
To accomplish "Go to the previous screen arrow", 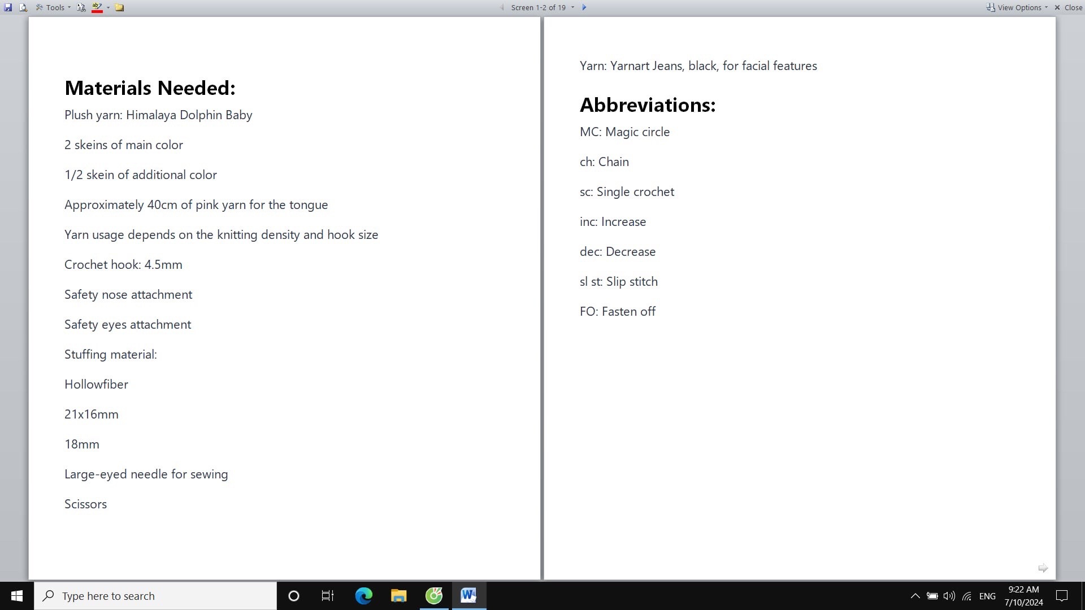I will click(x=502, y=7).
